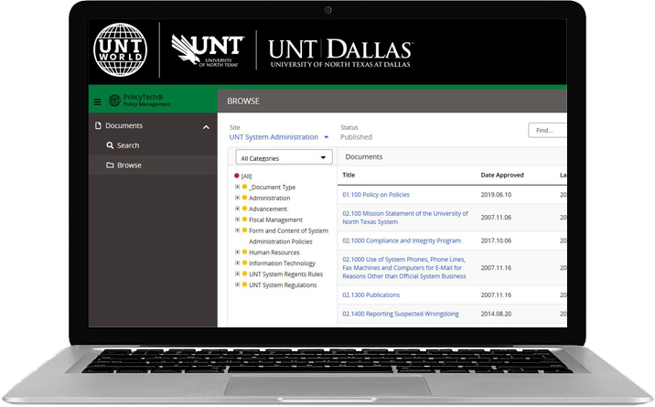
Task: Click the date 2014.08.20
Action: (x=496, y=314)
